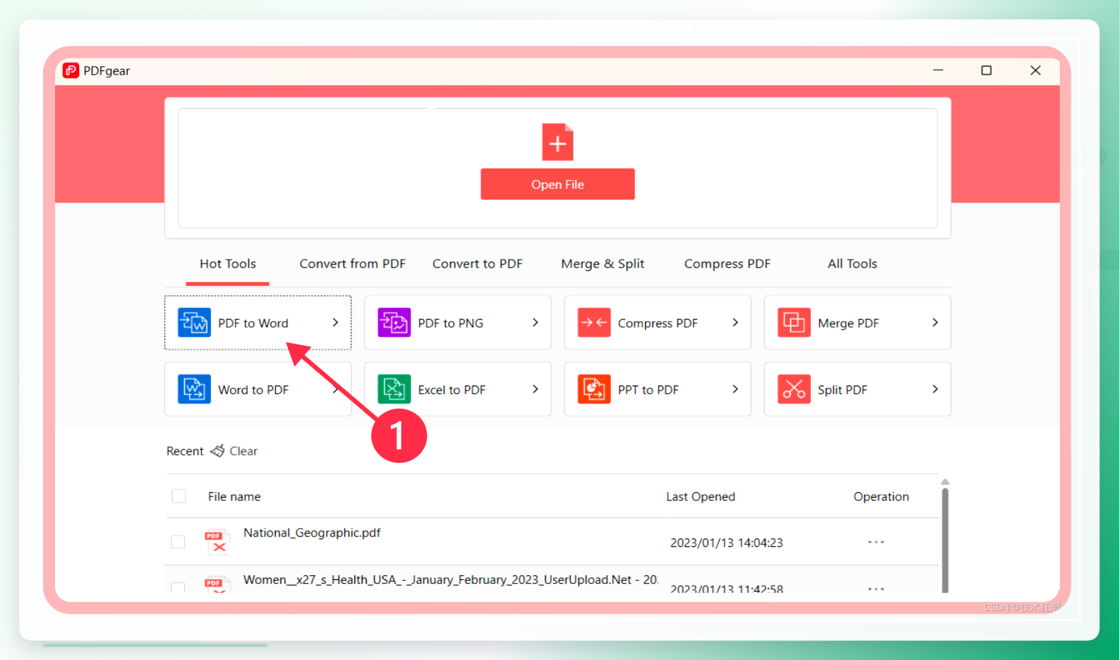Click the recent files vertical scrollbar
This screenshot has width=1119, height=660.
[x=945, y=540]
